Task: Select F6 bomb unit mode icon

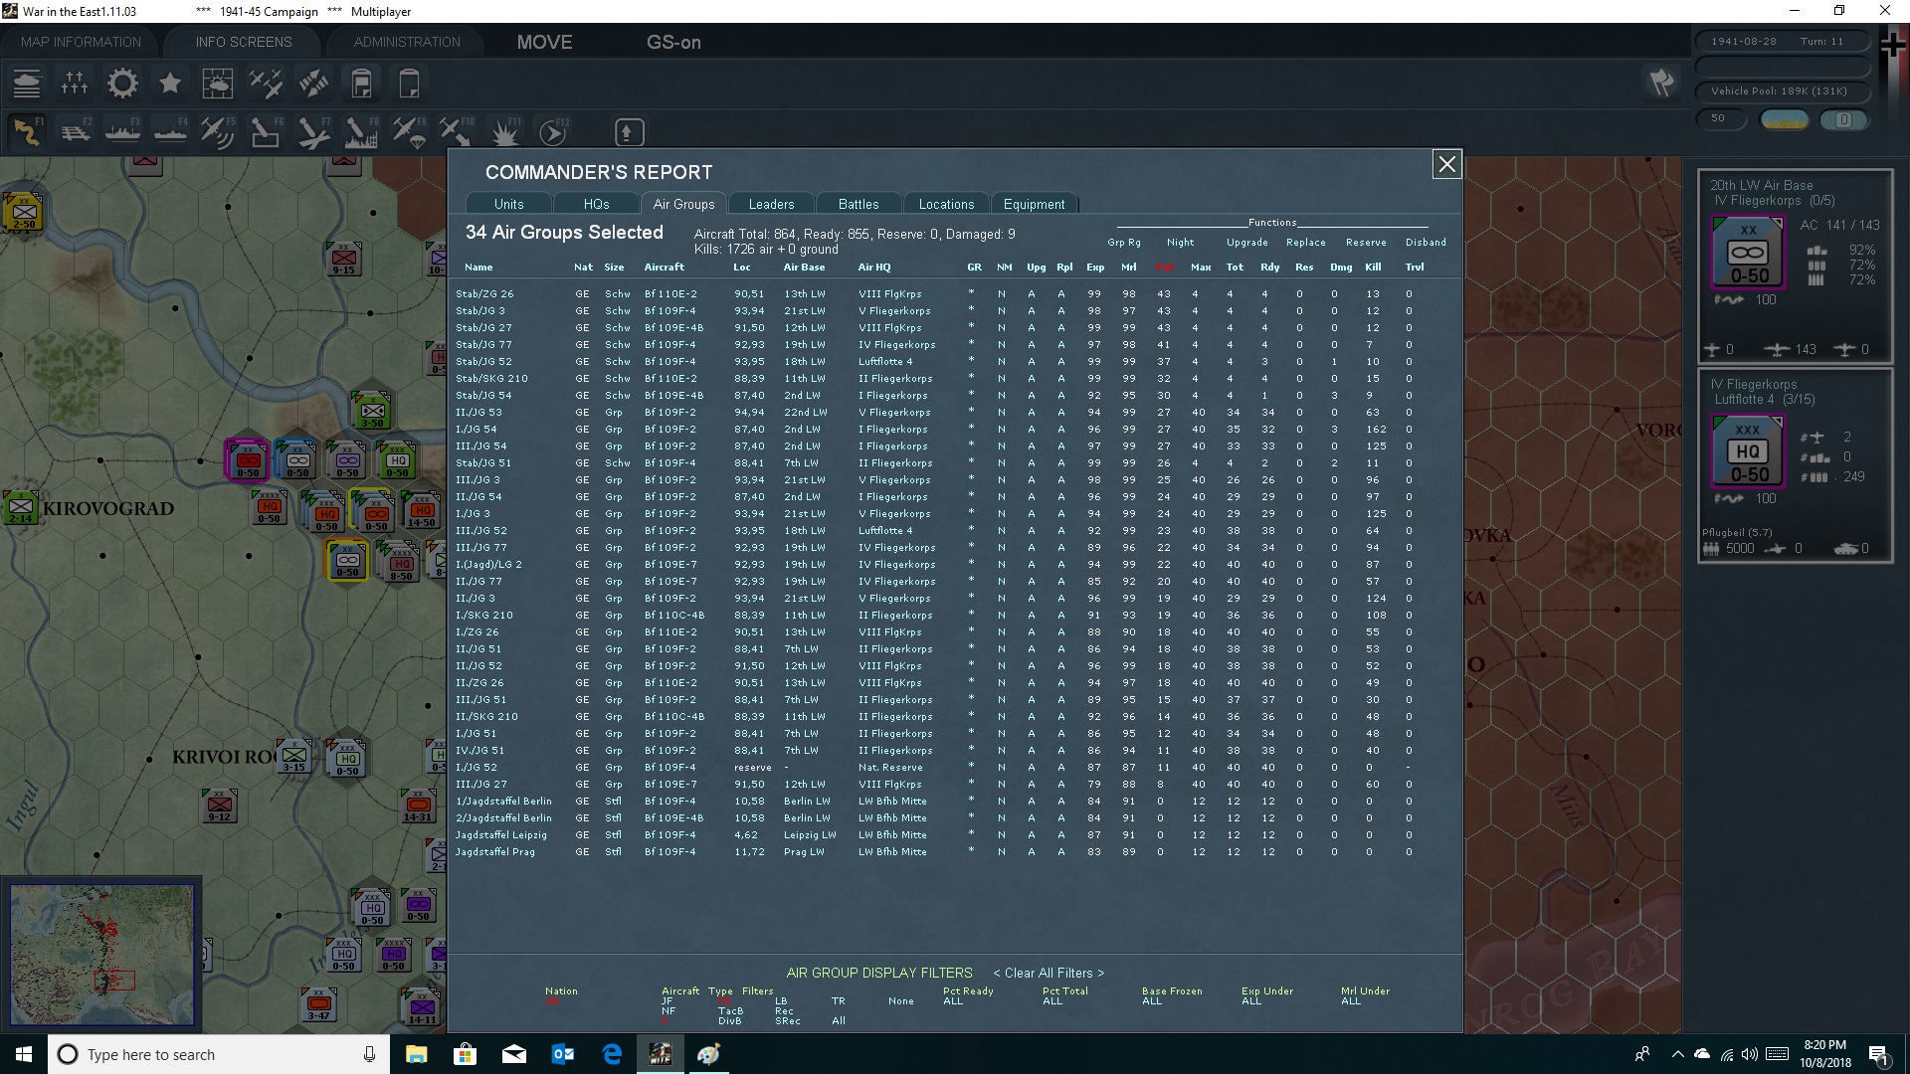Action: tap(265, 131)
